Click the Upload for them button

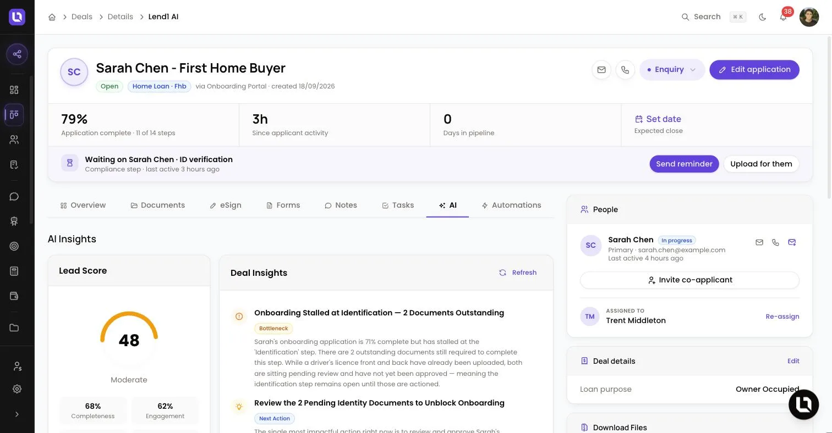point(761,164)
